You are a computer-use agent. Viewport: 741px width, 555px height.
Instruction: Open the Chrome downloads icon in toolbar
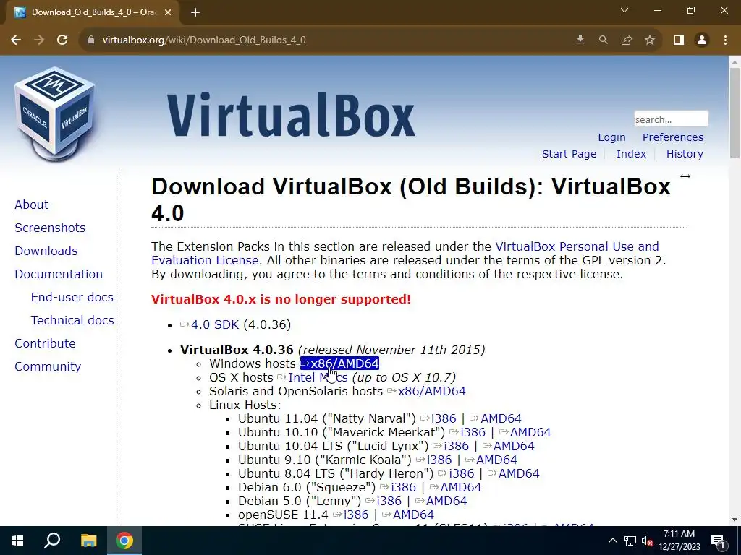580,40
